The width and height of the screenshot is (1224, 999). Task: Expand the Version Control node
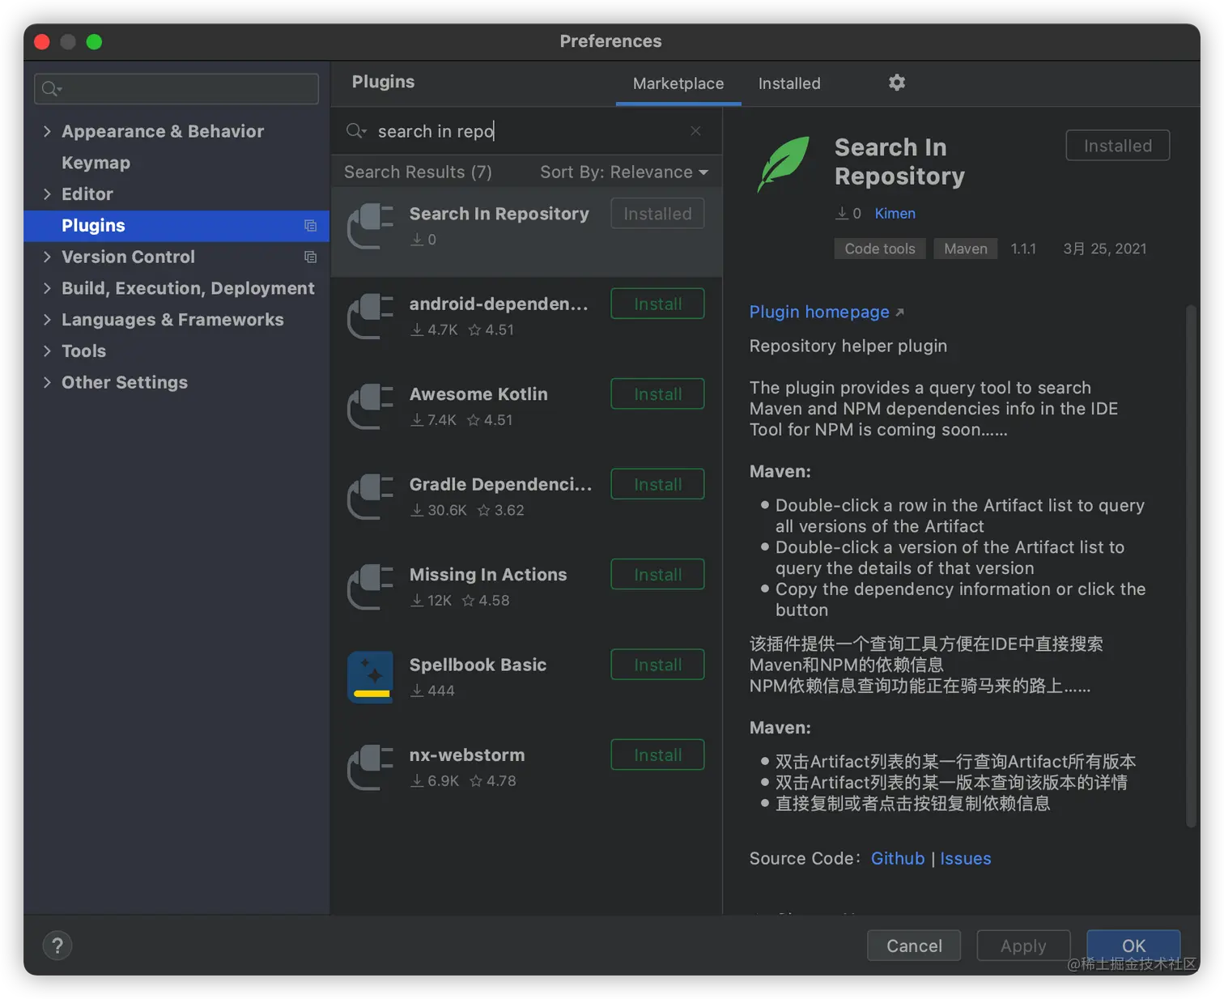point(47,257)
